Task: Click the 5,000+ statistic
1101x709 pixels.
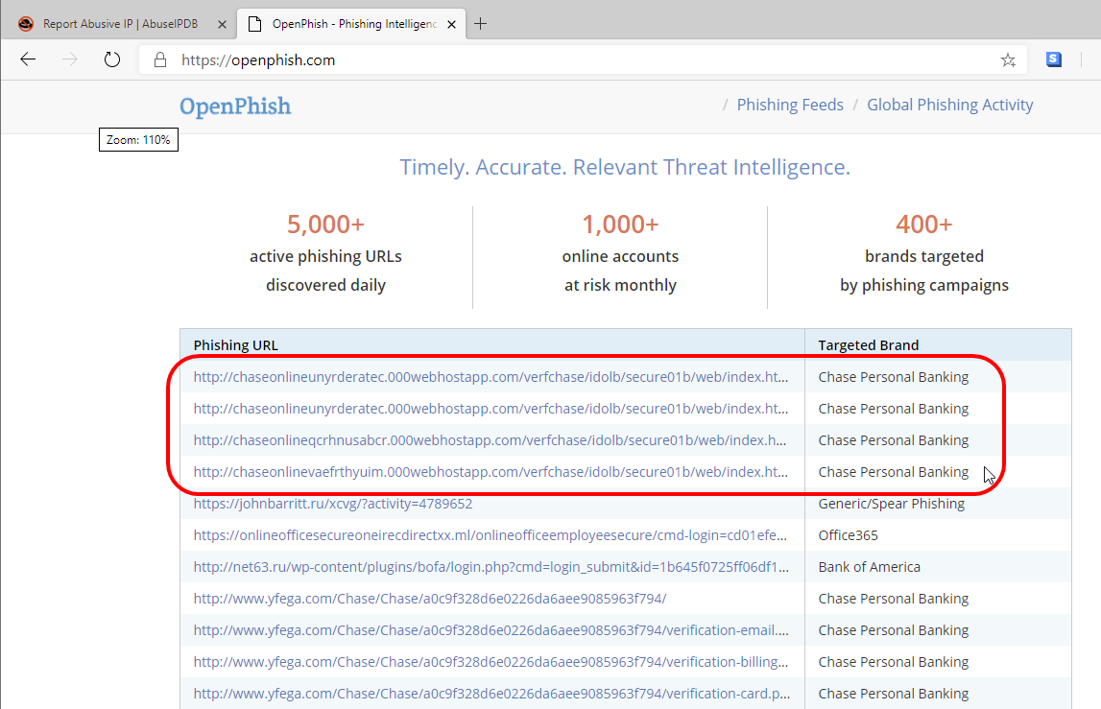Action: (325, 224)
